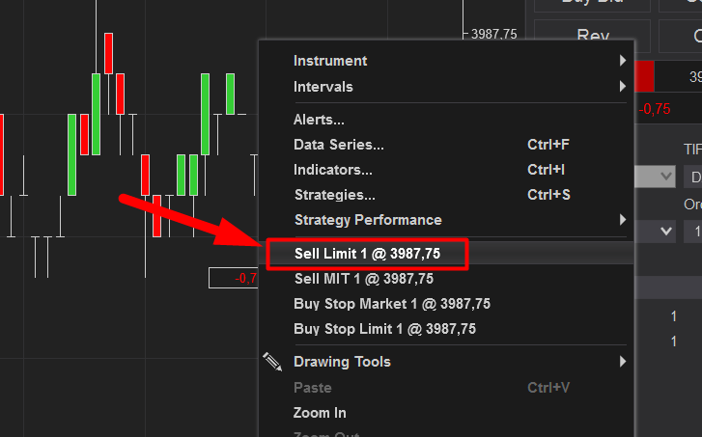Open the greyed dropdown beside the context menu
This screenshot has width=702, height=437.
[x=657, y=177]
